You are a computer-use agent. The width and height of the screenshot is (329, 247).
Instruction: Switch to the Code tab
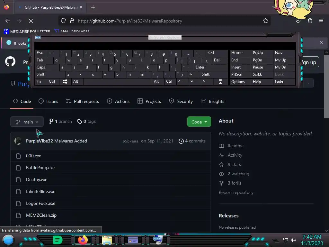(22, 101)
